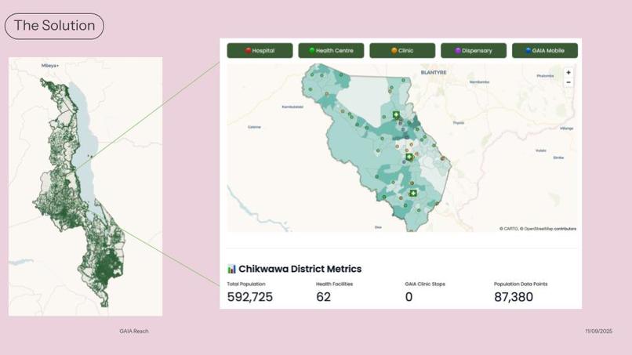Select the northernmost green hospital cross marker

click(x=396, y=115)
